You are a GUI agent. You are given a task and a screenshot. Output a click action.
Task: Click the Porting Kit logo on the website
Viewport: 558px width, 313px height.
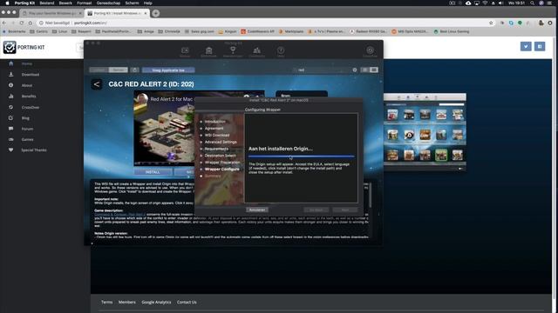coord(24,47)
